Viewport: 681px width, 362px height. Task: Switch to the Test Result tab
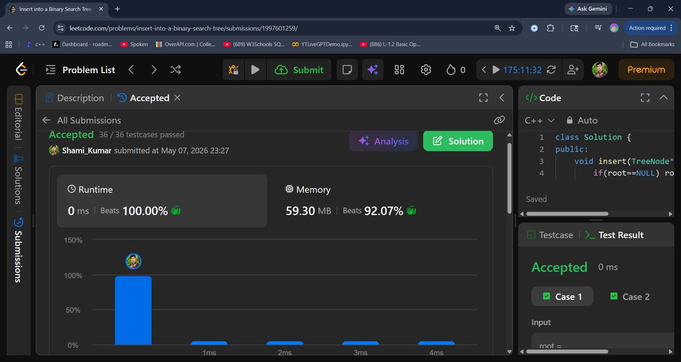coord(614,235)
